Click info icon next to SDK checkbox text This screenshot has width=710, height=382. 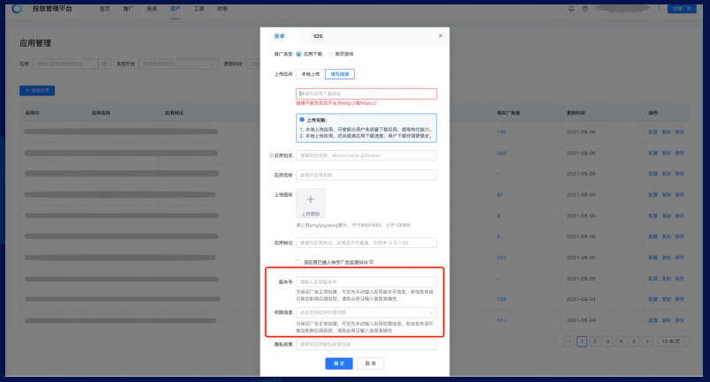[x=373, y=262]
